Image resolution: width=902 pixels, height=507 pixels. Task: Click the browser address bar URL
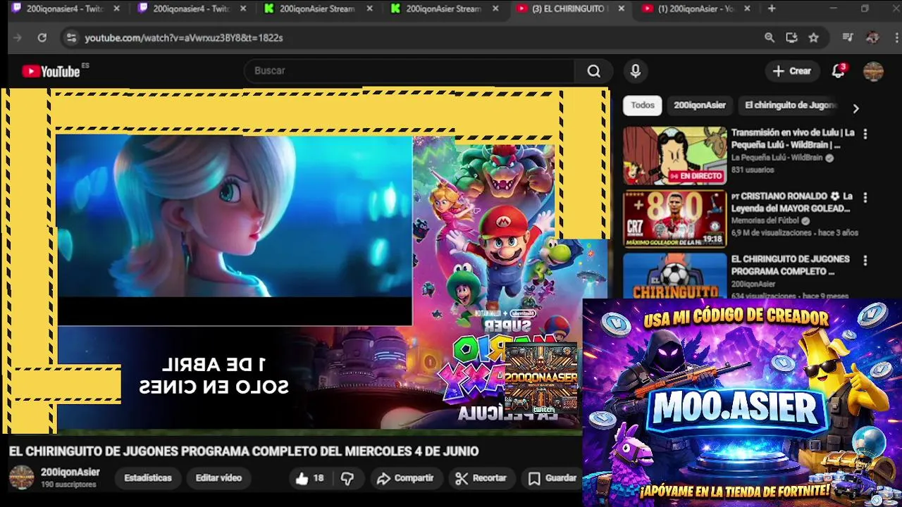pos(184,38)
